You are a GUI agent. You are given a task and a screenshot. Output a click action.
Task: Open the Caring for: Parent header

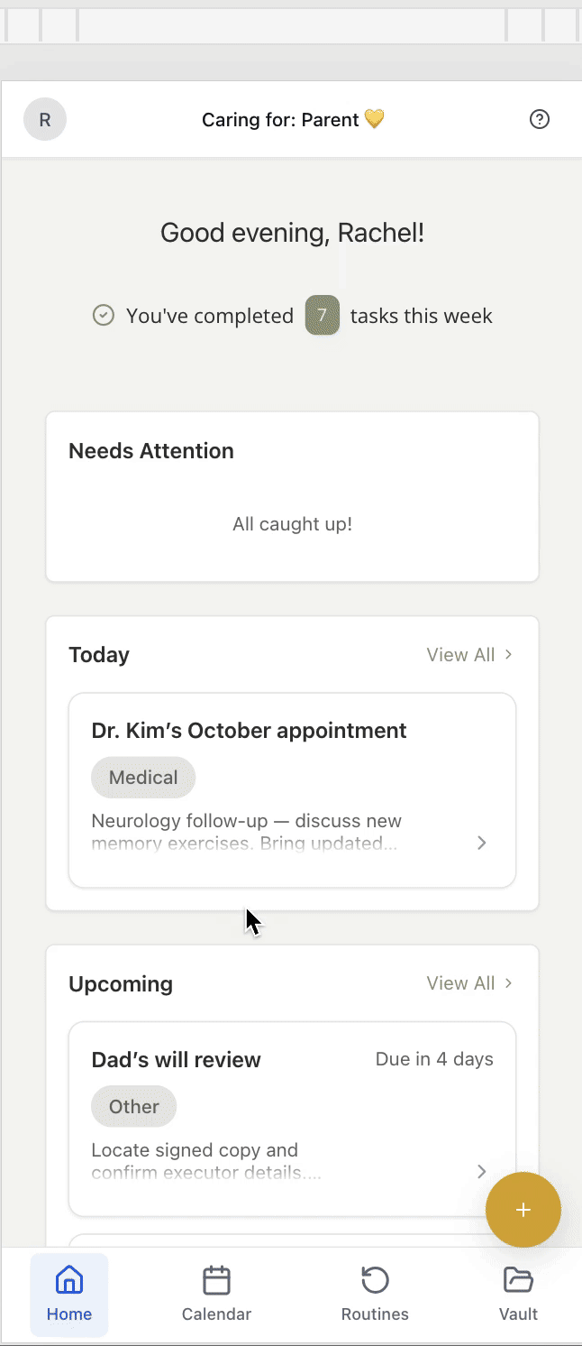tap(293, 119)
